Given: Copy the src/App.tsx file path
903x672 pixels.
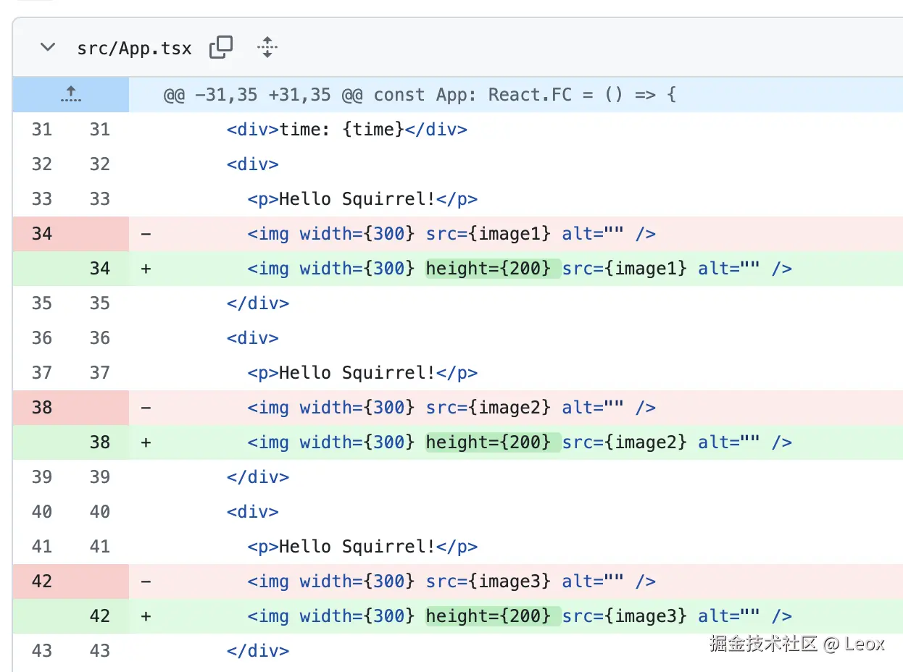Looking at the screenshot, I should click(x=221, y=47).
